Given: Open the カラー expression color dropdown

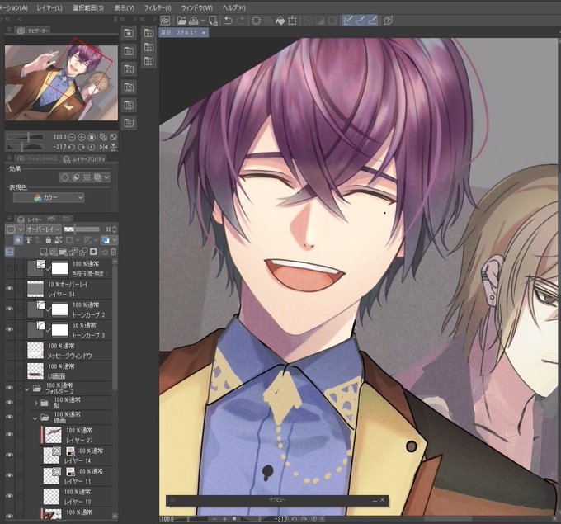Looking at the screenshot, I should point(49,197).
